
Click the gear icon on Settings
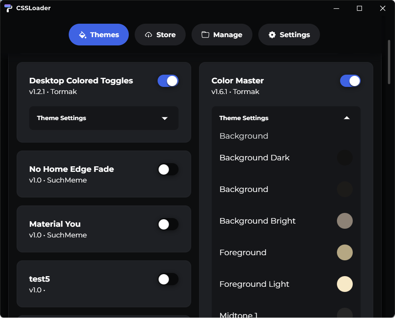tap(272, 35)
